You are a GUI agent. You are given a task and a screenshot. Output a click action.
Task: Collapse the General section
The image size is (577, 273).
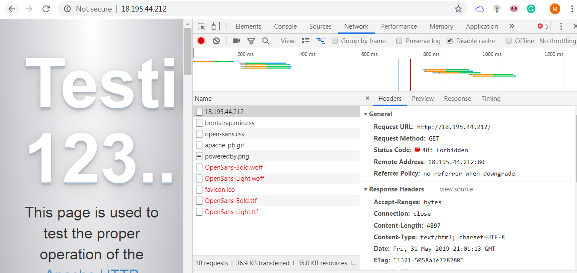coord(366,114)
